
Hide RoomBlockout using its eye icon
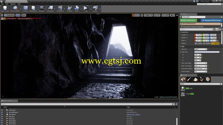tap(2, 112)
